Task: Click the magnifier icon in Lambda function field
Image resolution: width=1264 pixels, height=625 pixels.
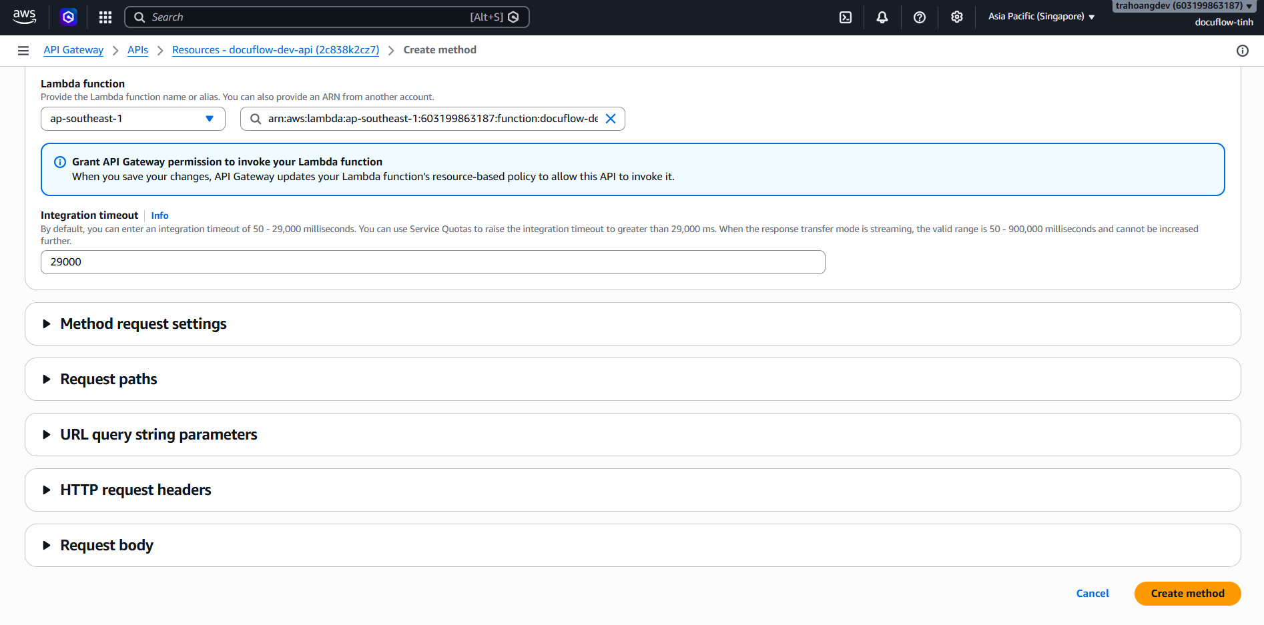Action: click(x=256, y=119)
